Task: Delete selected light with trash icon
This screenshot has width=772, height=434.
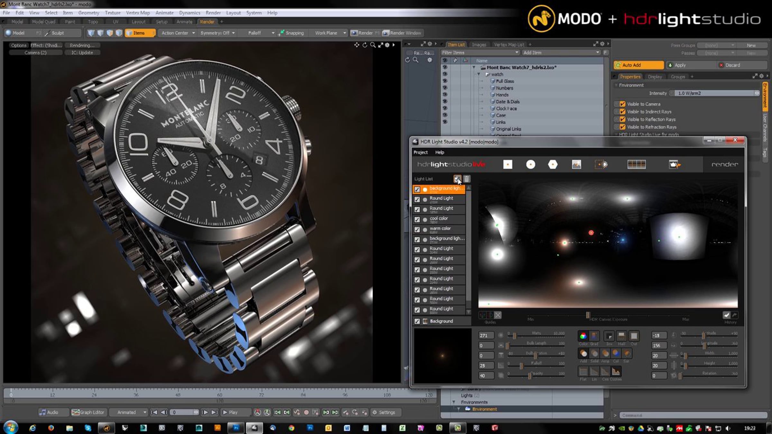Action: pyautogui.click(x=467, y=179)
